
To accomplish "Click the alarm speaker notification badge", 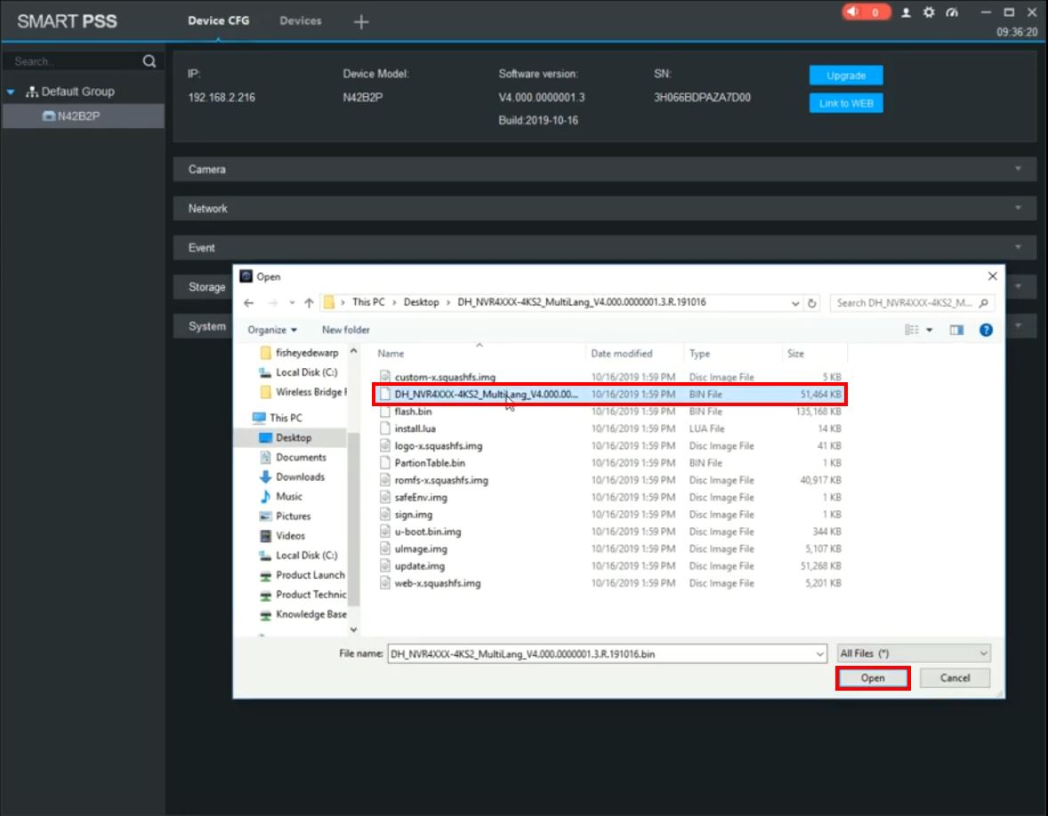I will pyautogui.click(x=866, y=12).
